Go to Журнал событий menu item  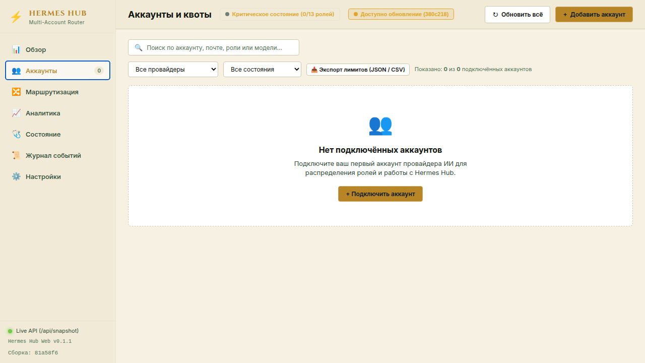[x=57, y=155]
